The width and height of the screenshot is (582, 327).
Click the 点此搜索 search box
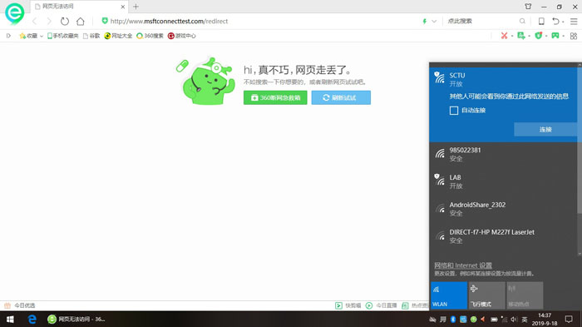pos(481,21)
